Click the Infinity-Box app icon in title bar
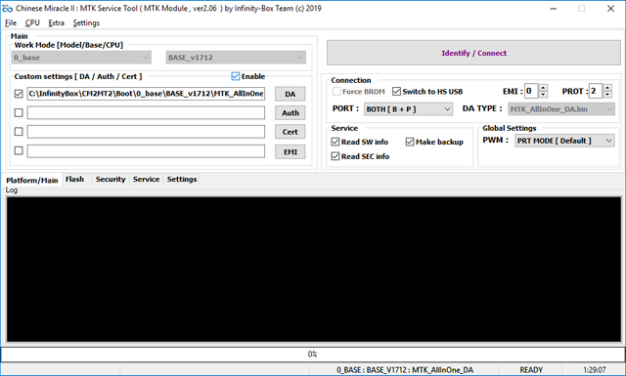The height and width of the screenshot is (376, 626). [7, 9]
